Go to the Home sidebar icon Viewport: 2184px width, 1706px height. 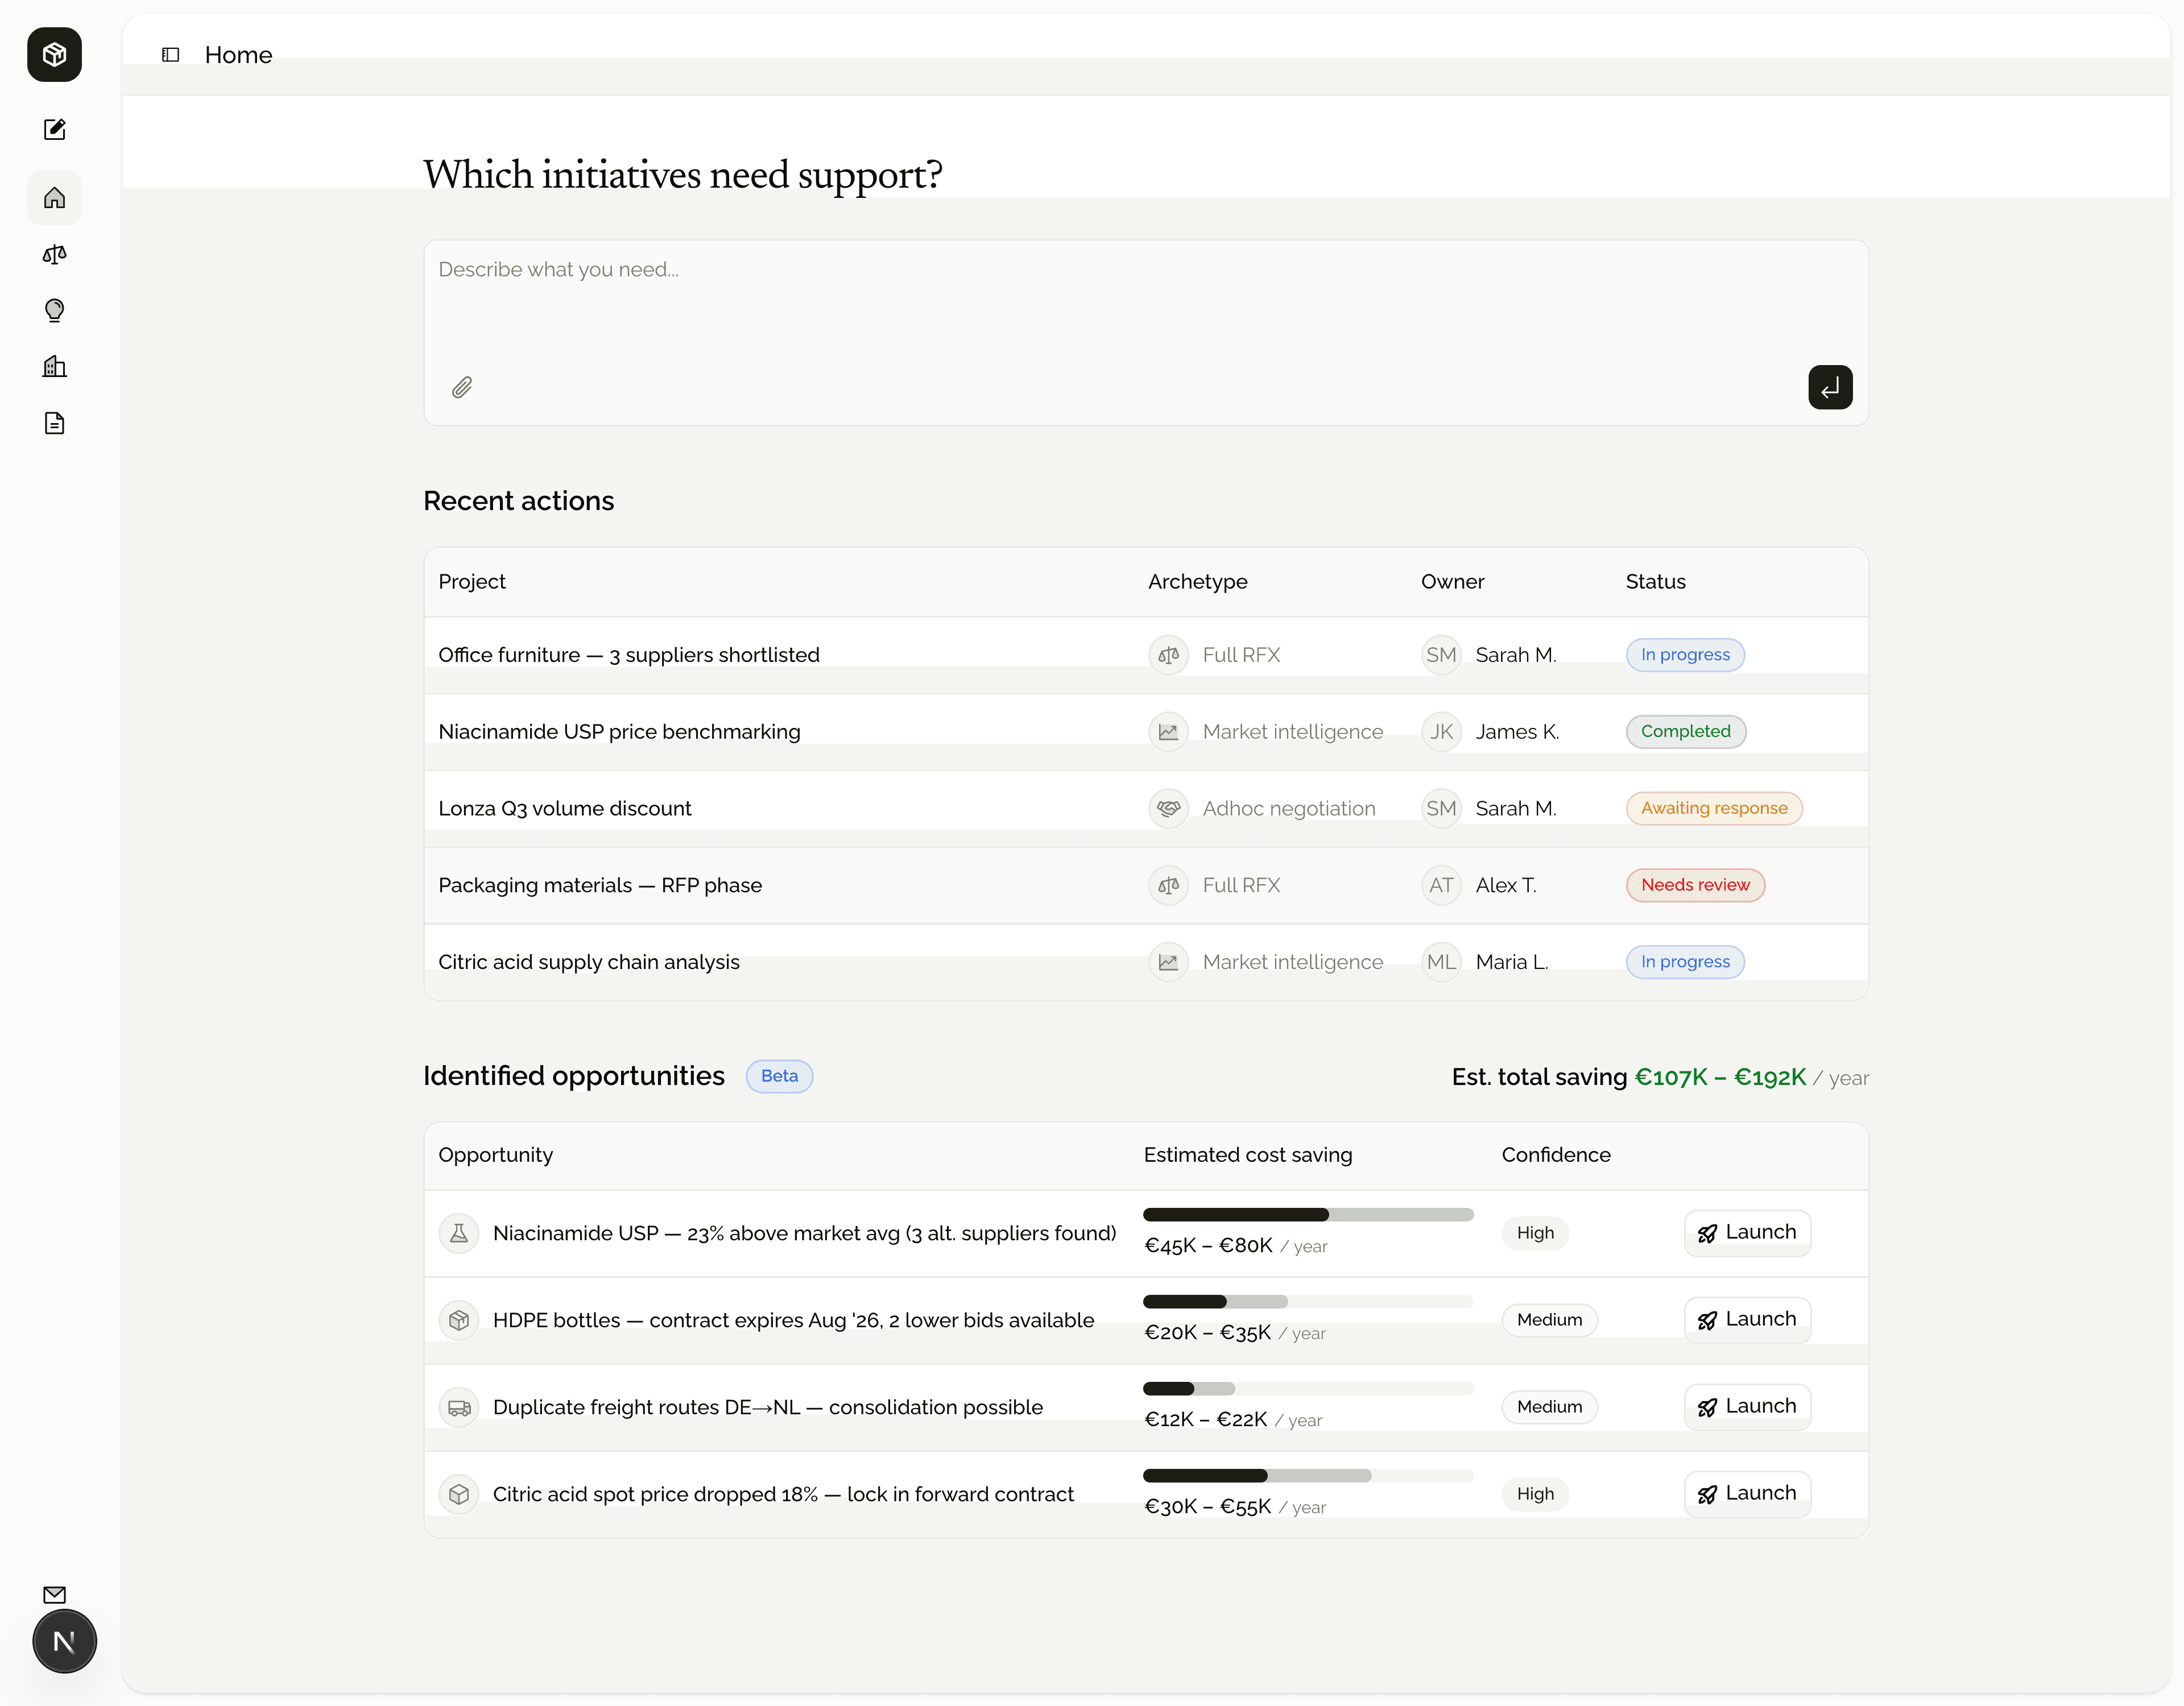click(x=54, y=197)
